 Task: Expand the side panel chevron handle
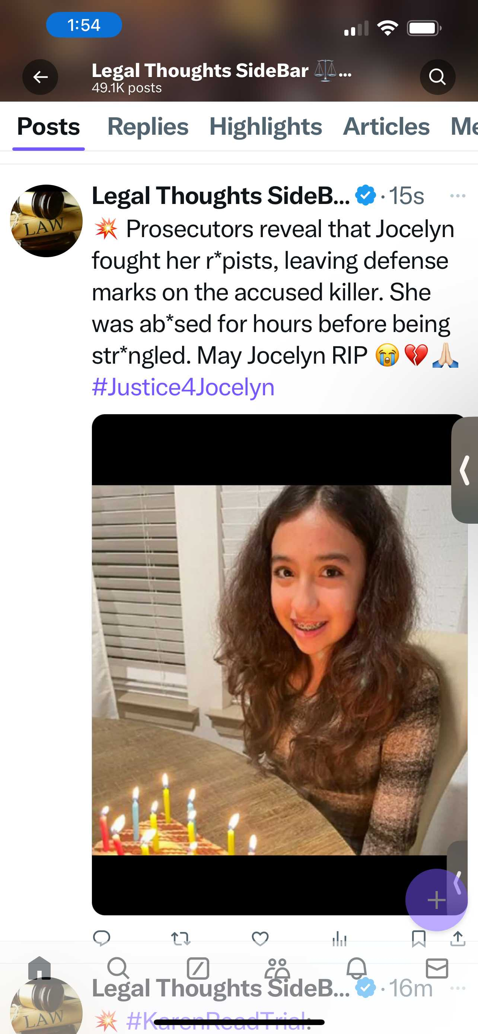click(x=465, y=470)
